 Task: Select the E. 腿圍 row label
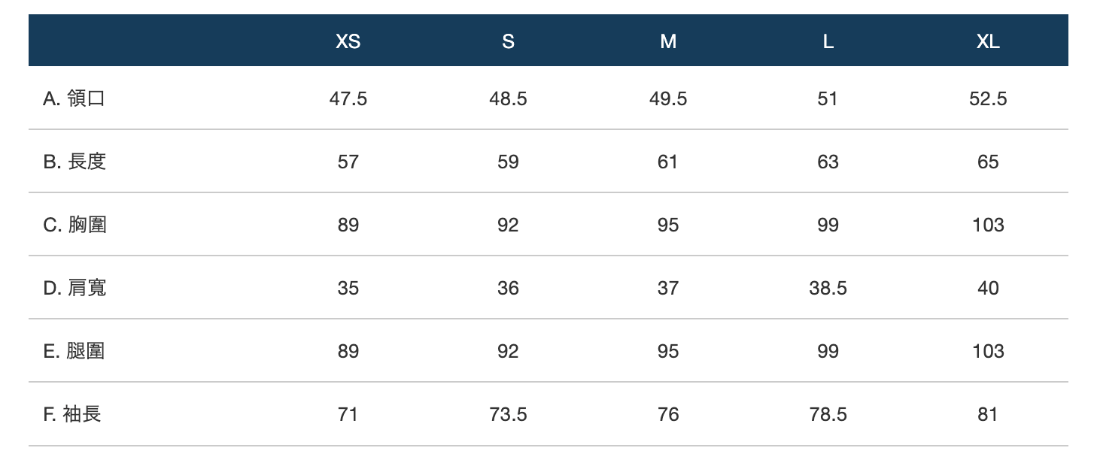tap(74, 351)
